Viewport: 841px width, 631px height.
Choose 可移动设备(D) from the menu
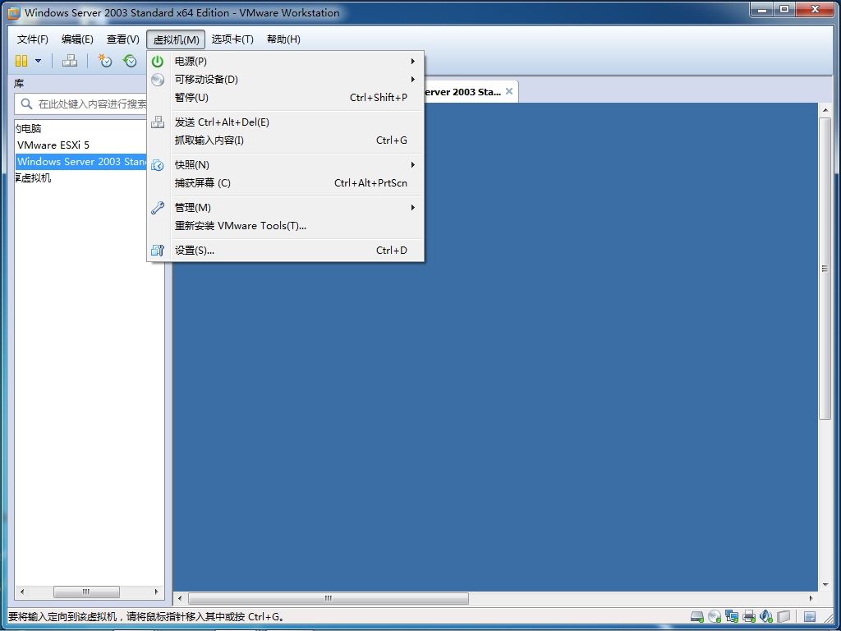[285, 80]
